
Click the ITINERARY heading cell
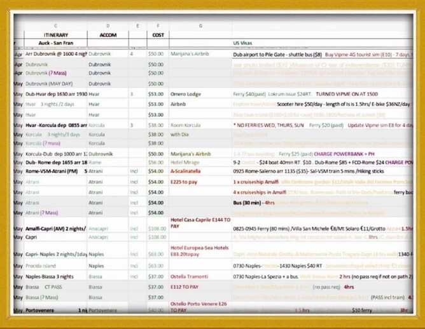(55, 34)
